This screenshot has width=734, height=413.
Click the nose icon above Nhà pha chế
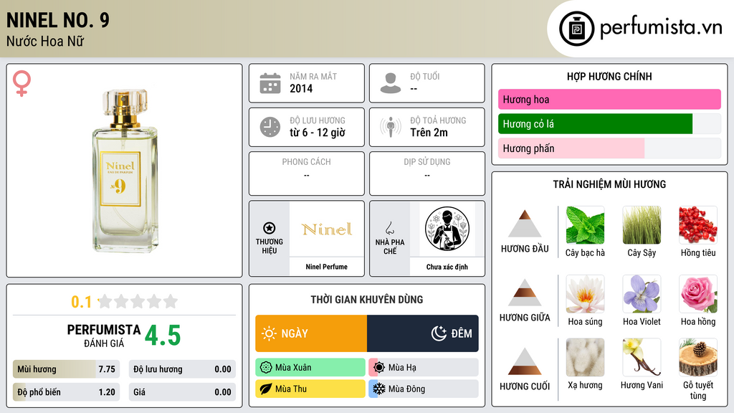point(390,228)
